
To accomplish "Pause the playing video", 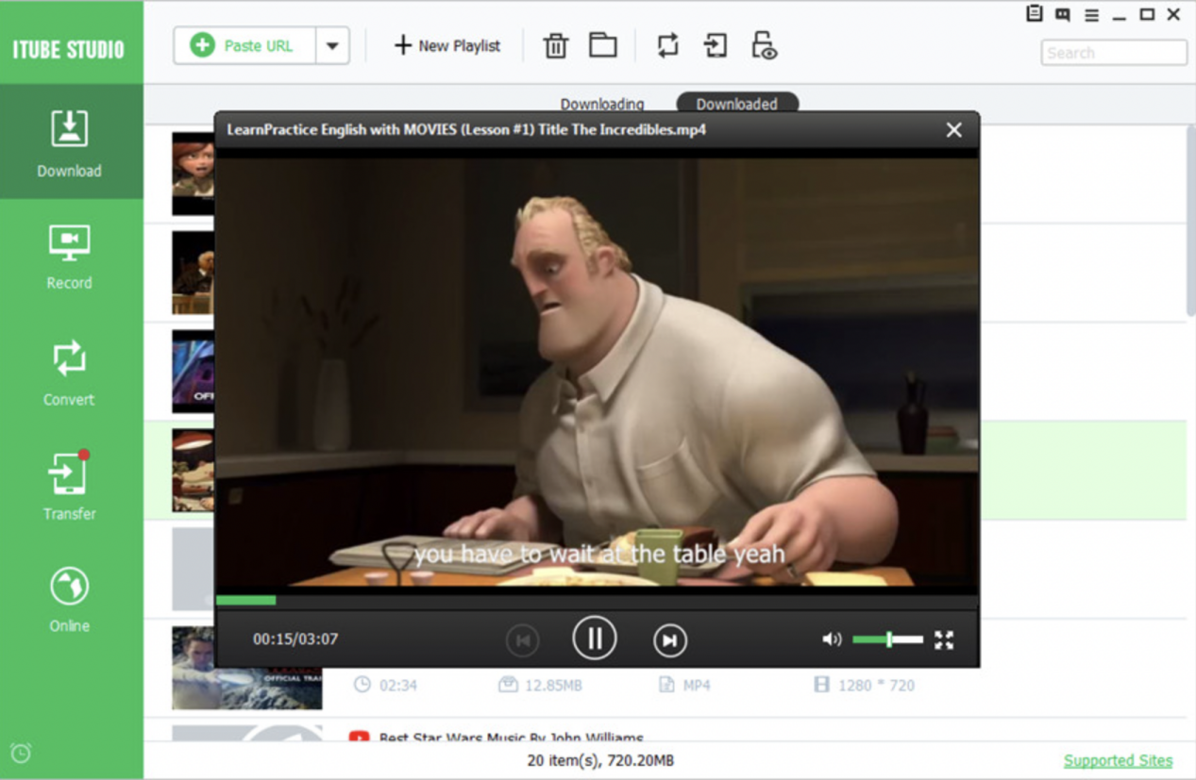I will (594, 639).
